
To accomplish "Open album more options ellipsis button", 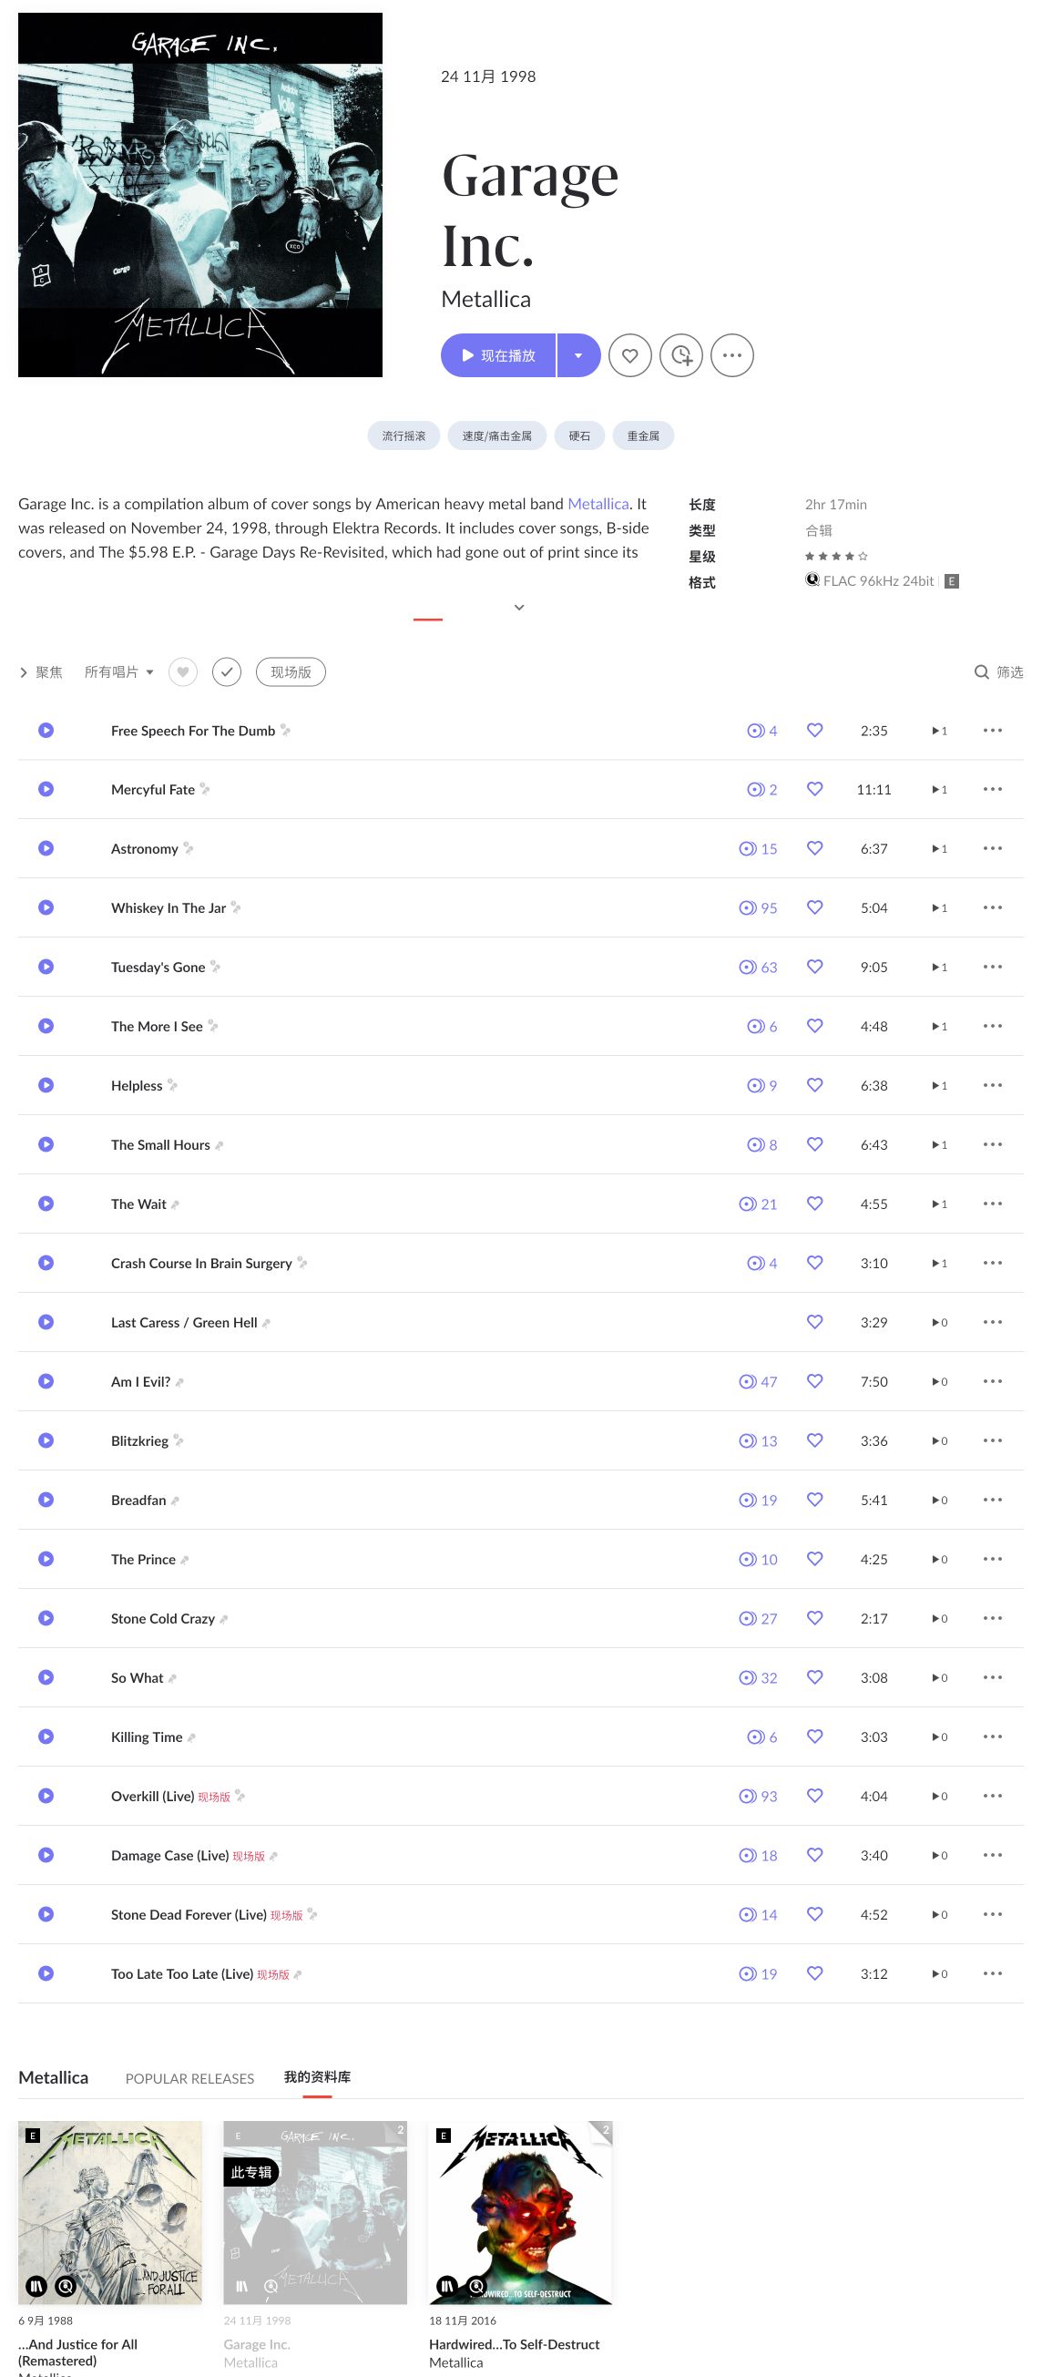I will pyautogui.click(x=732, y=355).
